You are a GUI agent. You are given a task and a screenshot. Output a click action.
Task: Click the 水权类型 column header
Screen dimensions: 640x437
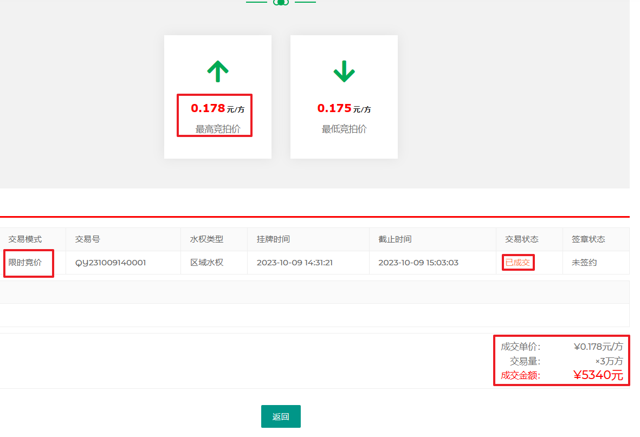click(206, 239)
